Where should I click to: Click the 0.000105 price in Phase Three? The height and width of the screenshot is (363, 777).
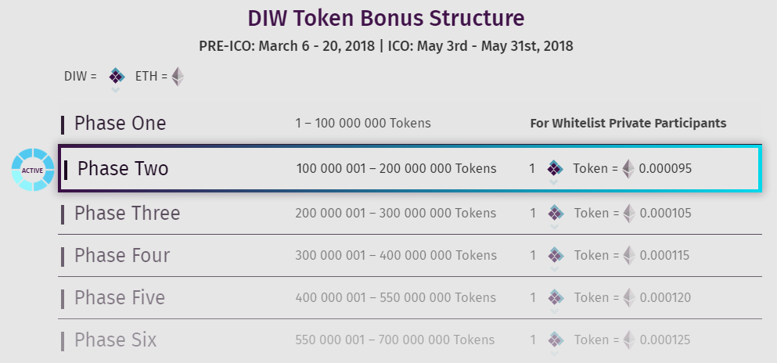tap(665, 213)
